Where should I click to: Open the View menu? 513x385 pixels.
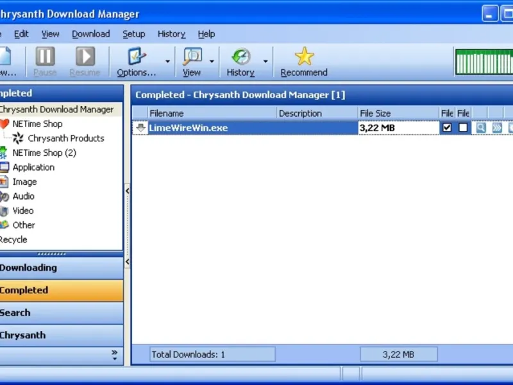click(x=50, y=34)
